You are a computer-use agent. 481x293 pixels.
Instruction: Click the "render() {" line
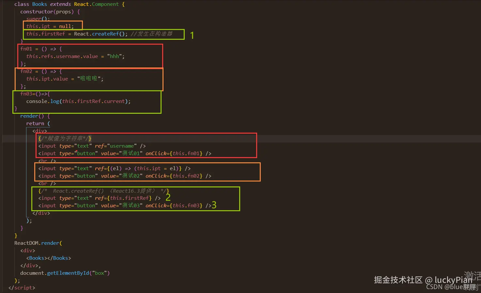click(x=35, y=116)
